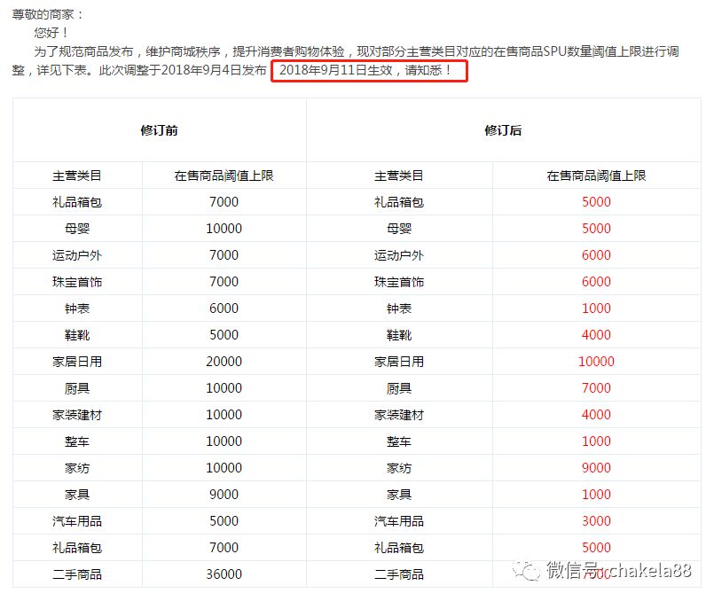714x601 pixels.
Task: Select red 1000 in the 家具 row
Action: 596,495
